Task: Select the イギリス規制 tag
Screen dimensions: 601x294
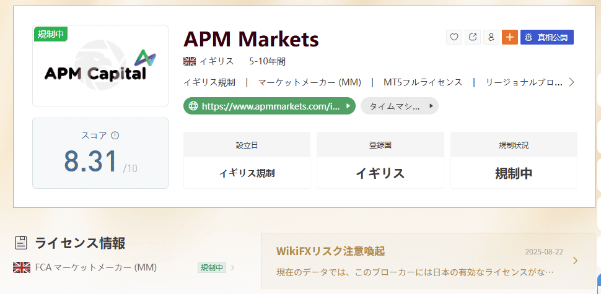Action: coord(209,82)
